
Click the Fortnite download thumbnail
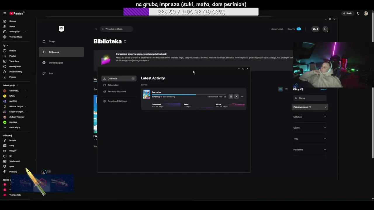tap(146, 94)
